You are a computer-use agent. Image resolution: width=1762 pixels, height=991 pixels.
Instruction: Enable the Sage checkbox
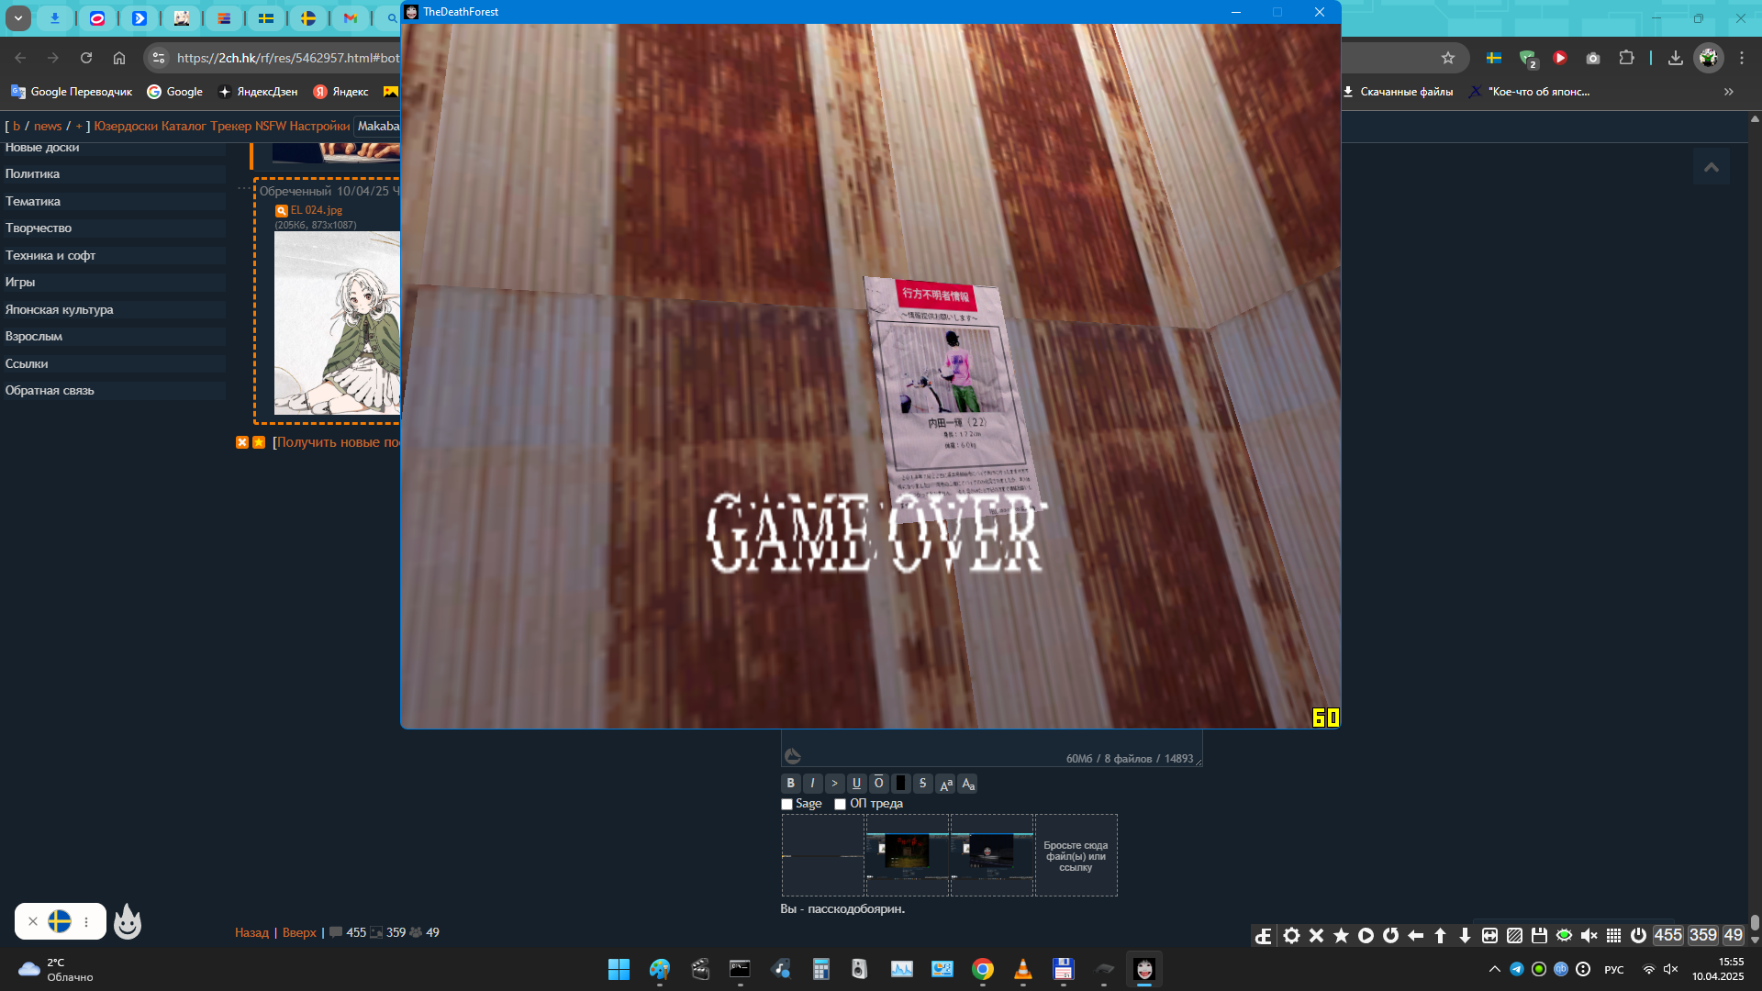coord(786,804)
